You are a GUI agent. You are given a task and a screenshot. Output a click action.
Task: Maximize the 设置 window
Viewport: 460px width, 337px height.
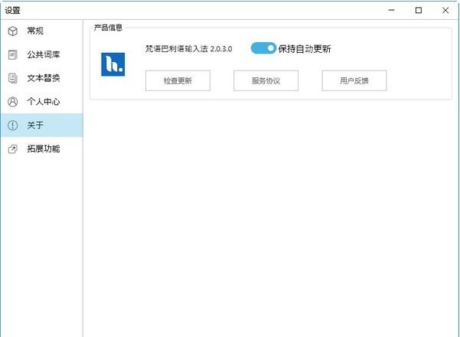(419, 10)
